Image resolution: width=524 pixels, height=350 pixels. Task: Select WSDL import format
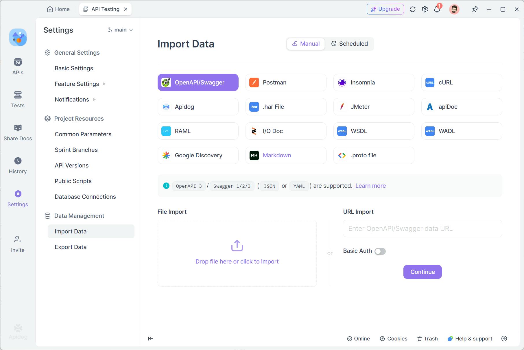pos(374,131)
